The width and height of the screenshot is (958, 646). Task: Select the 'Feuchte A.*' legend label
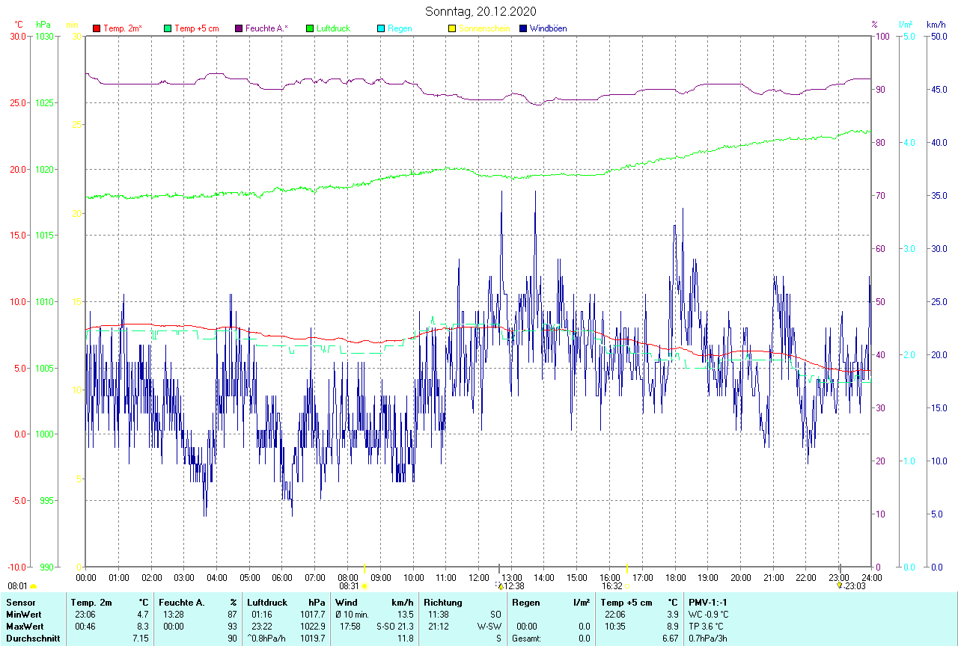(x=266, y=29)
